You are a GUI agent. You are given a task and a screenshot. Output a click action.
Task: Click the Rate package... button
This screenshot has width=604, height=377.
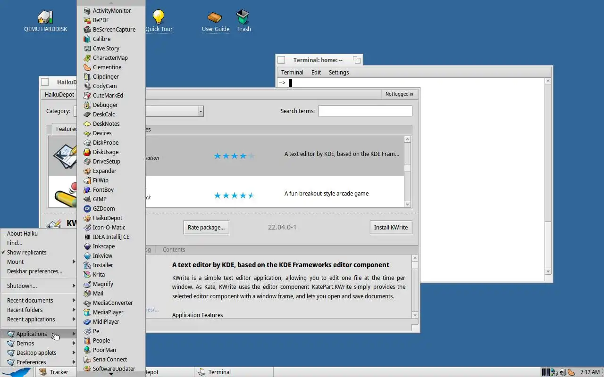pyautogui.click(x=206, y=227)
